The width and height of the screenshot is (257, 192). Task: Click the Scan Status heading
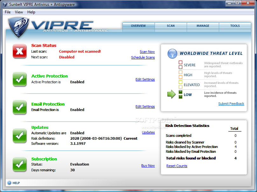coord(44,46)
